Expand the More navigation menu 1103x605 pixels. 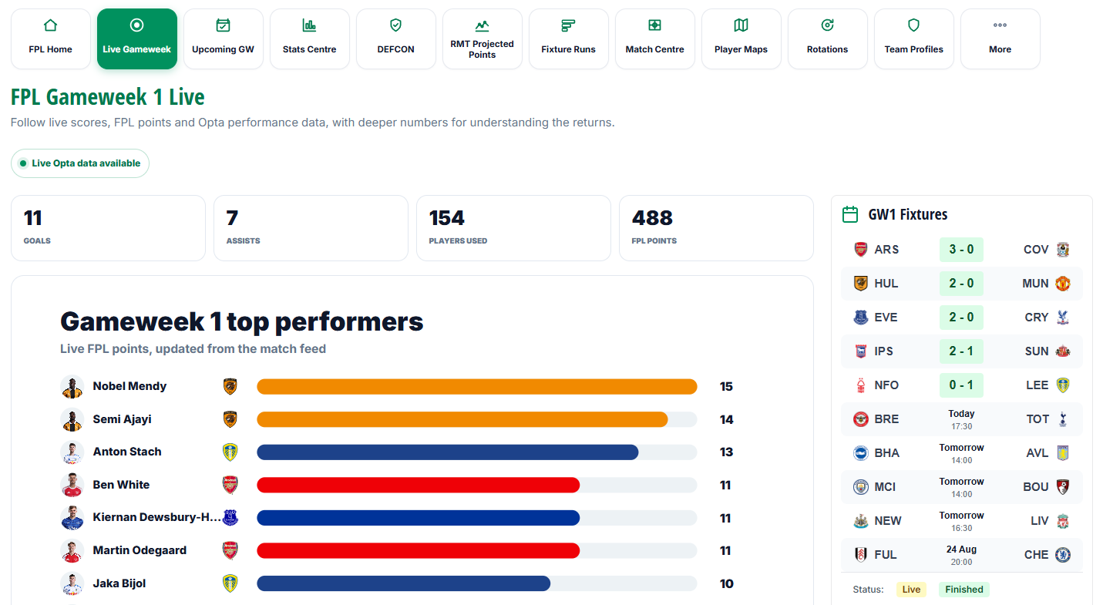pyautogui.click(x=1000, y=39)
